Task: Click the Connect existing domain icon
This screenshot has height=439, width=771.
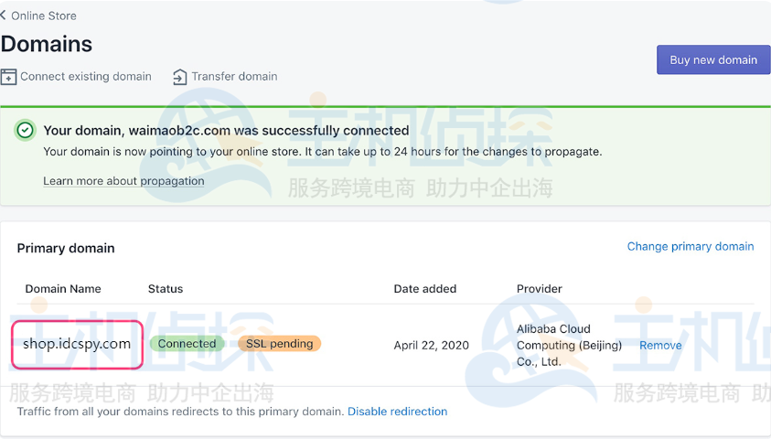Action: click(9, 77)
